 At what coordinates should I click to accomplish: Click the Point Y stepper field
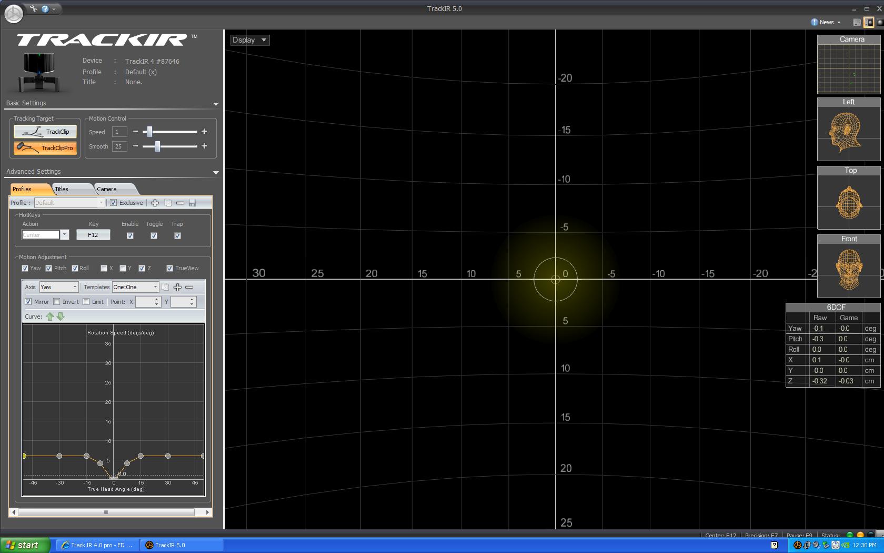(x=184, y=302)
